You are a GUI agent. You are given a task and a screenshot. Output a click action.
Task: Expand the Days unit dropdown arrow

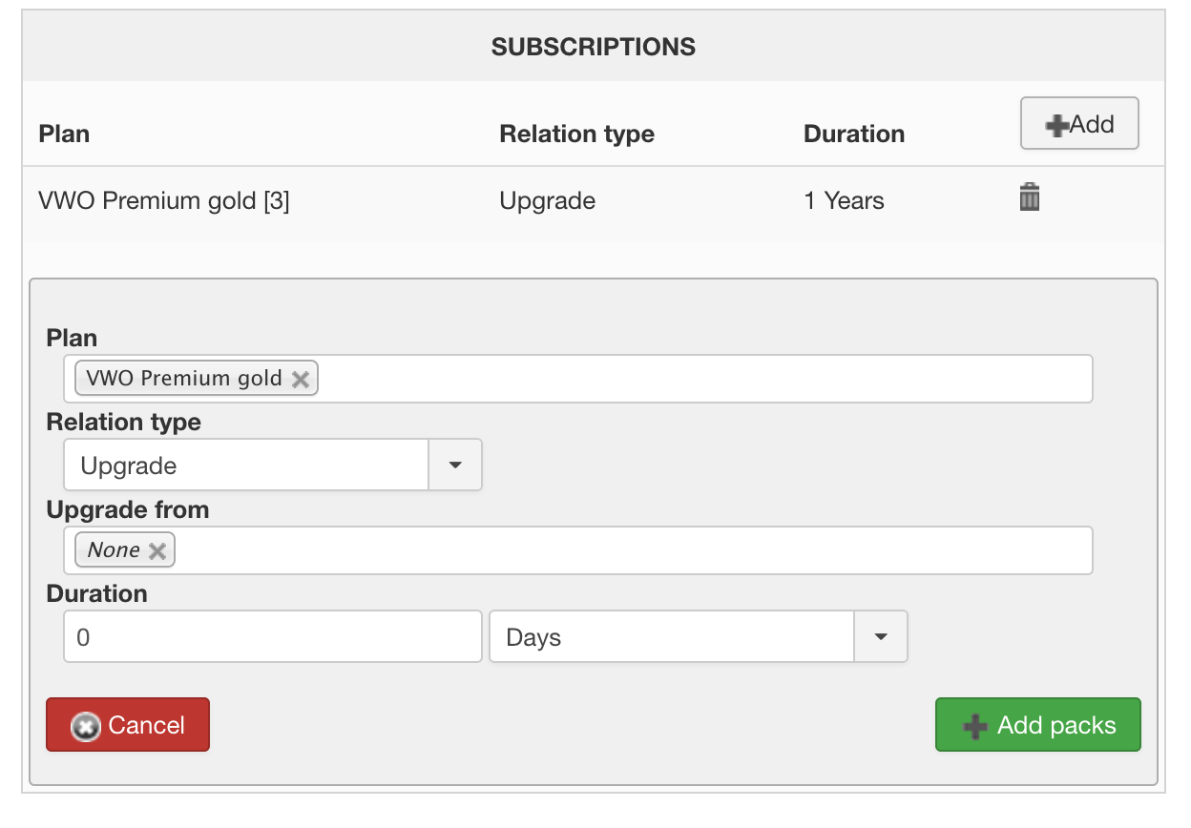(880, 637)
